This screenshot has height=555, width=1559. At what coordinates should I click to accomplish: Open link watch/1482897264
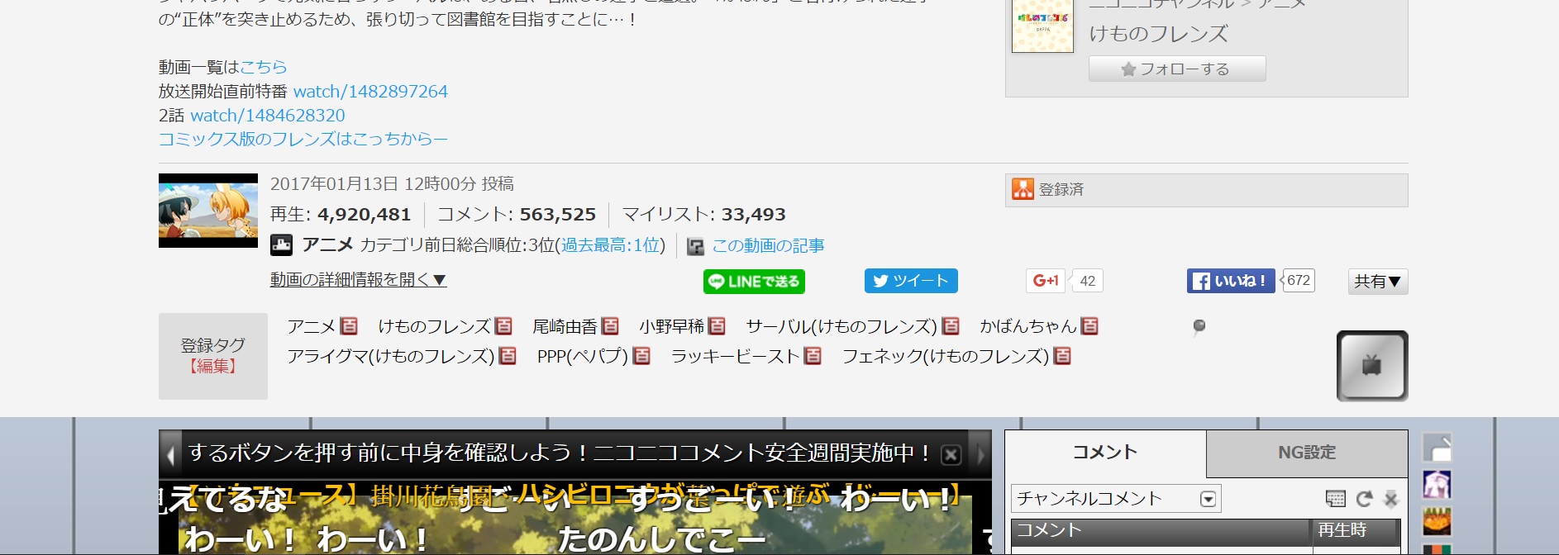click(x=370, y=91)
